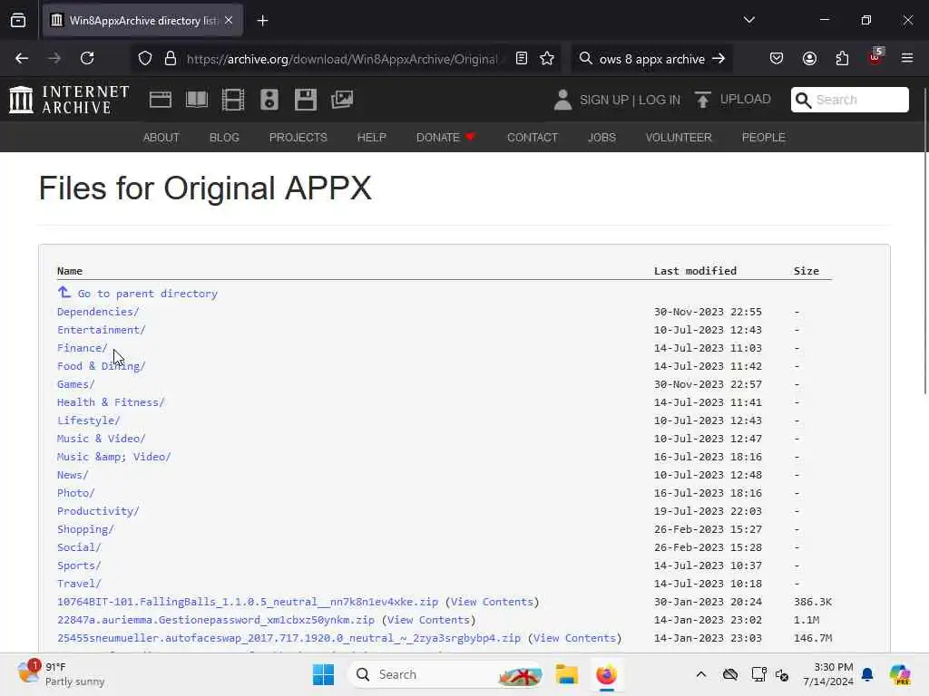Click the CONTACT menu item
929x696 pixels.
[533, 138]
